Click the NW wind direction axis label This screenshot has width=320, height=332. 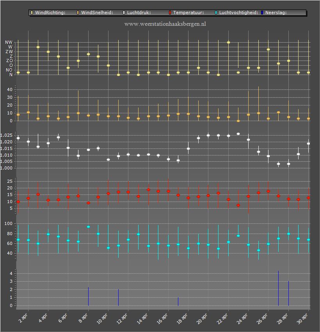(9, 42)
